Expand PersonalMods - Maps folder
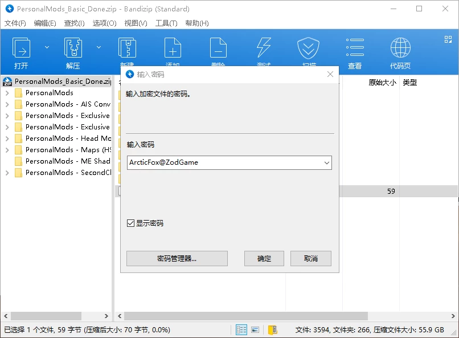This screenshot has height=338, width=459. point(7,150)
